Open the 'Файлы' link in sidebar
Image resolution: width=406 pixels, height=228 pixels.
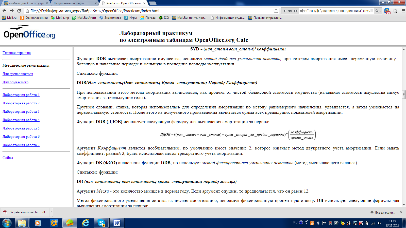(8, 158)
